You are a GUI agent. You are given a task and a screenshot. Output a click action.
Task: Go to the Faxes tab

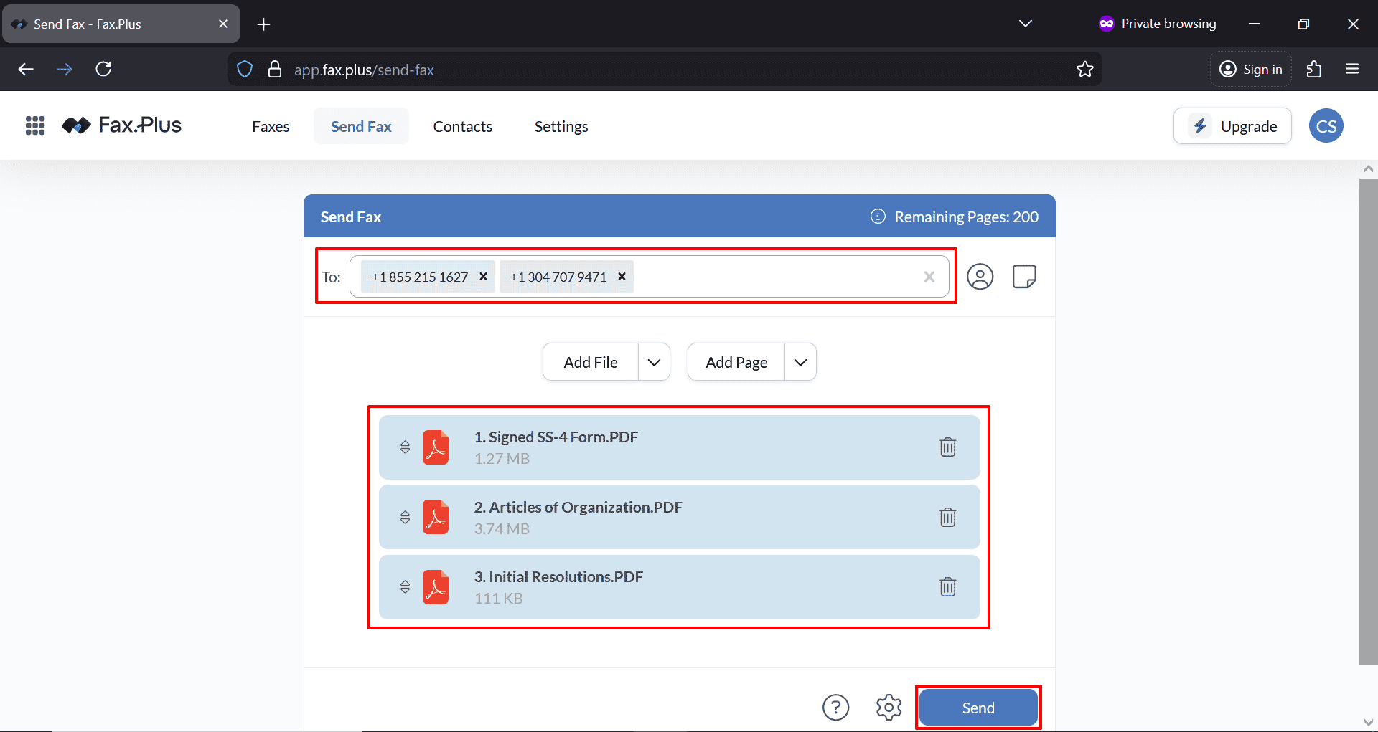coord(271,127)
